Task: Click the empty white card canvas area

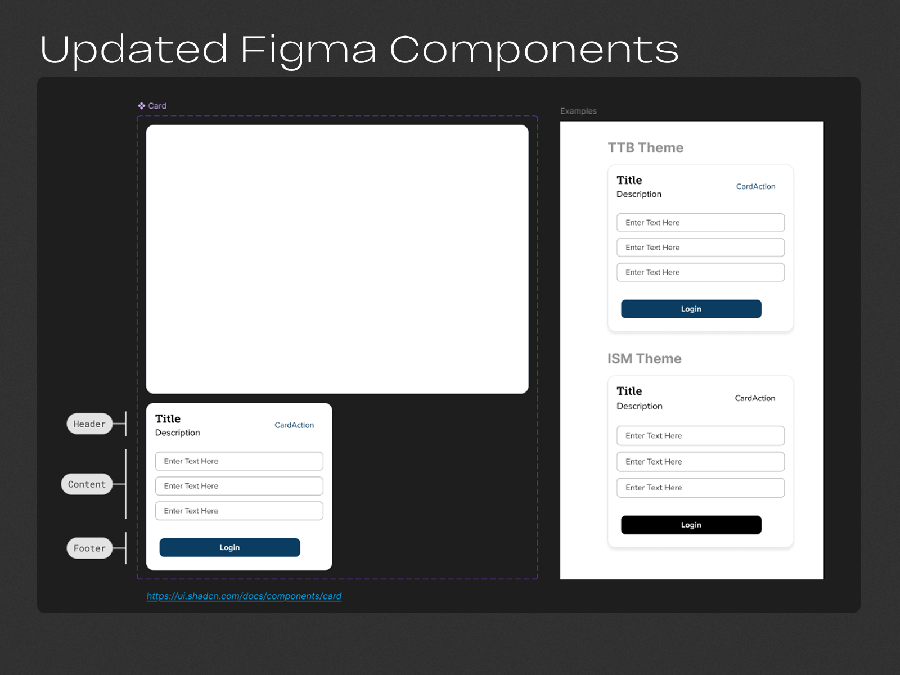Action: click(337, 258)
